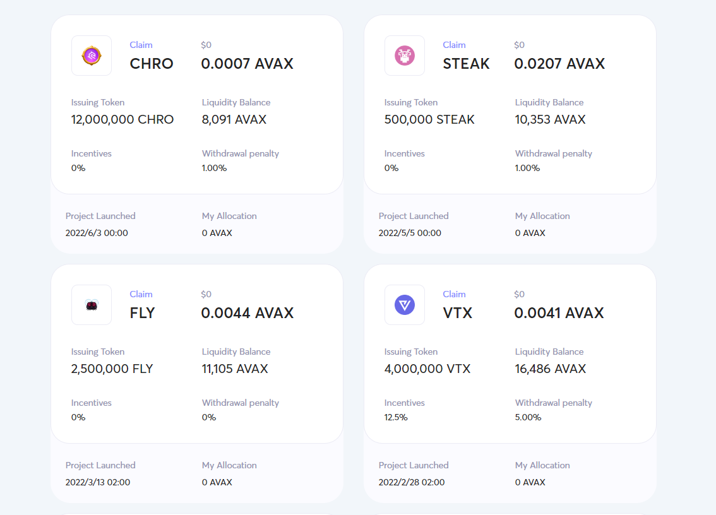Select the FLY project title
This screenshot has width=716, height=515.
tap(142, 313)
